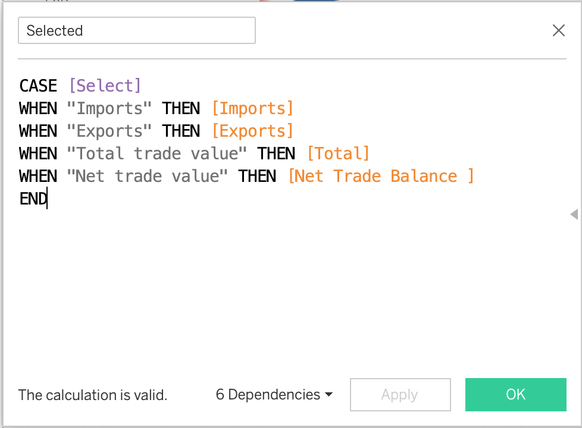This screenshot has width=582, height=428.
Task: Click the OK button
Action: 515,395
